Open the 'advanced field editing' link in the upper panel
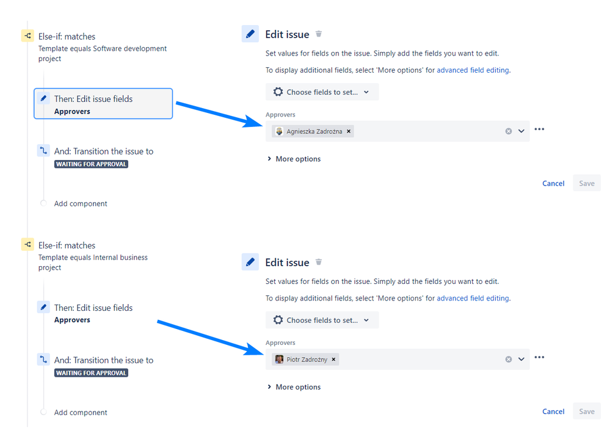 pos(473,70)
